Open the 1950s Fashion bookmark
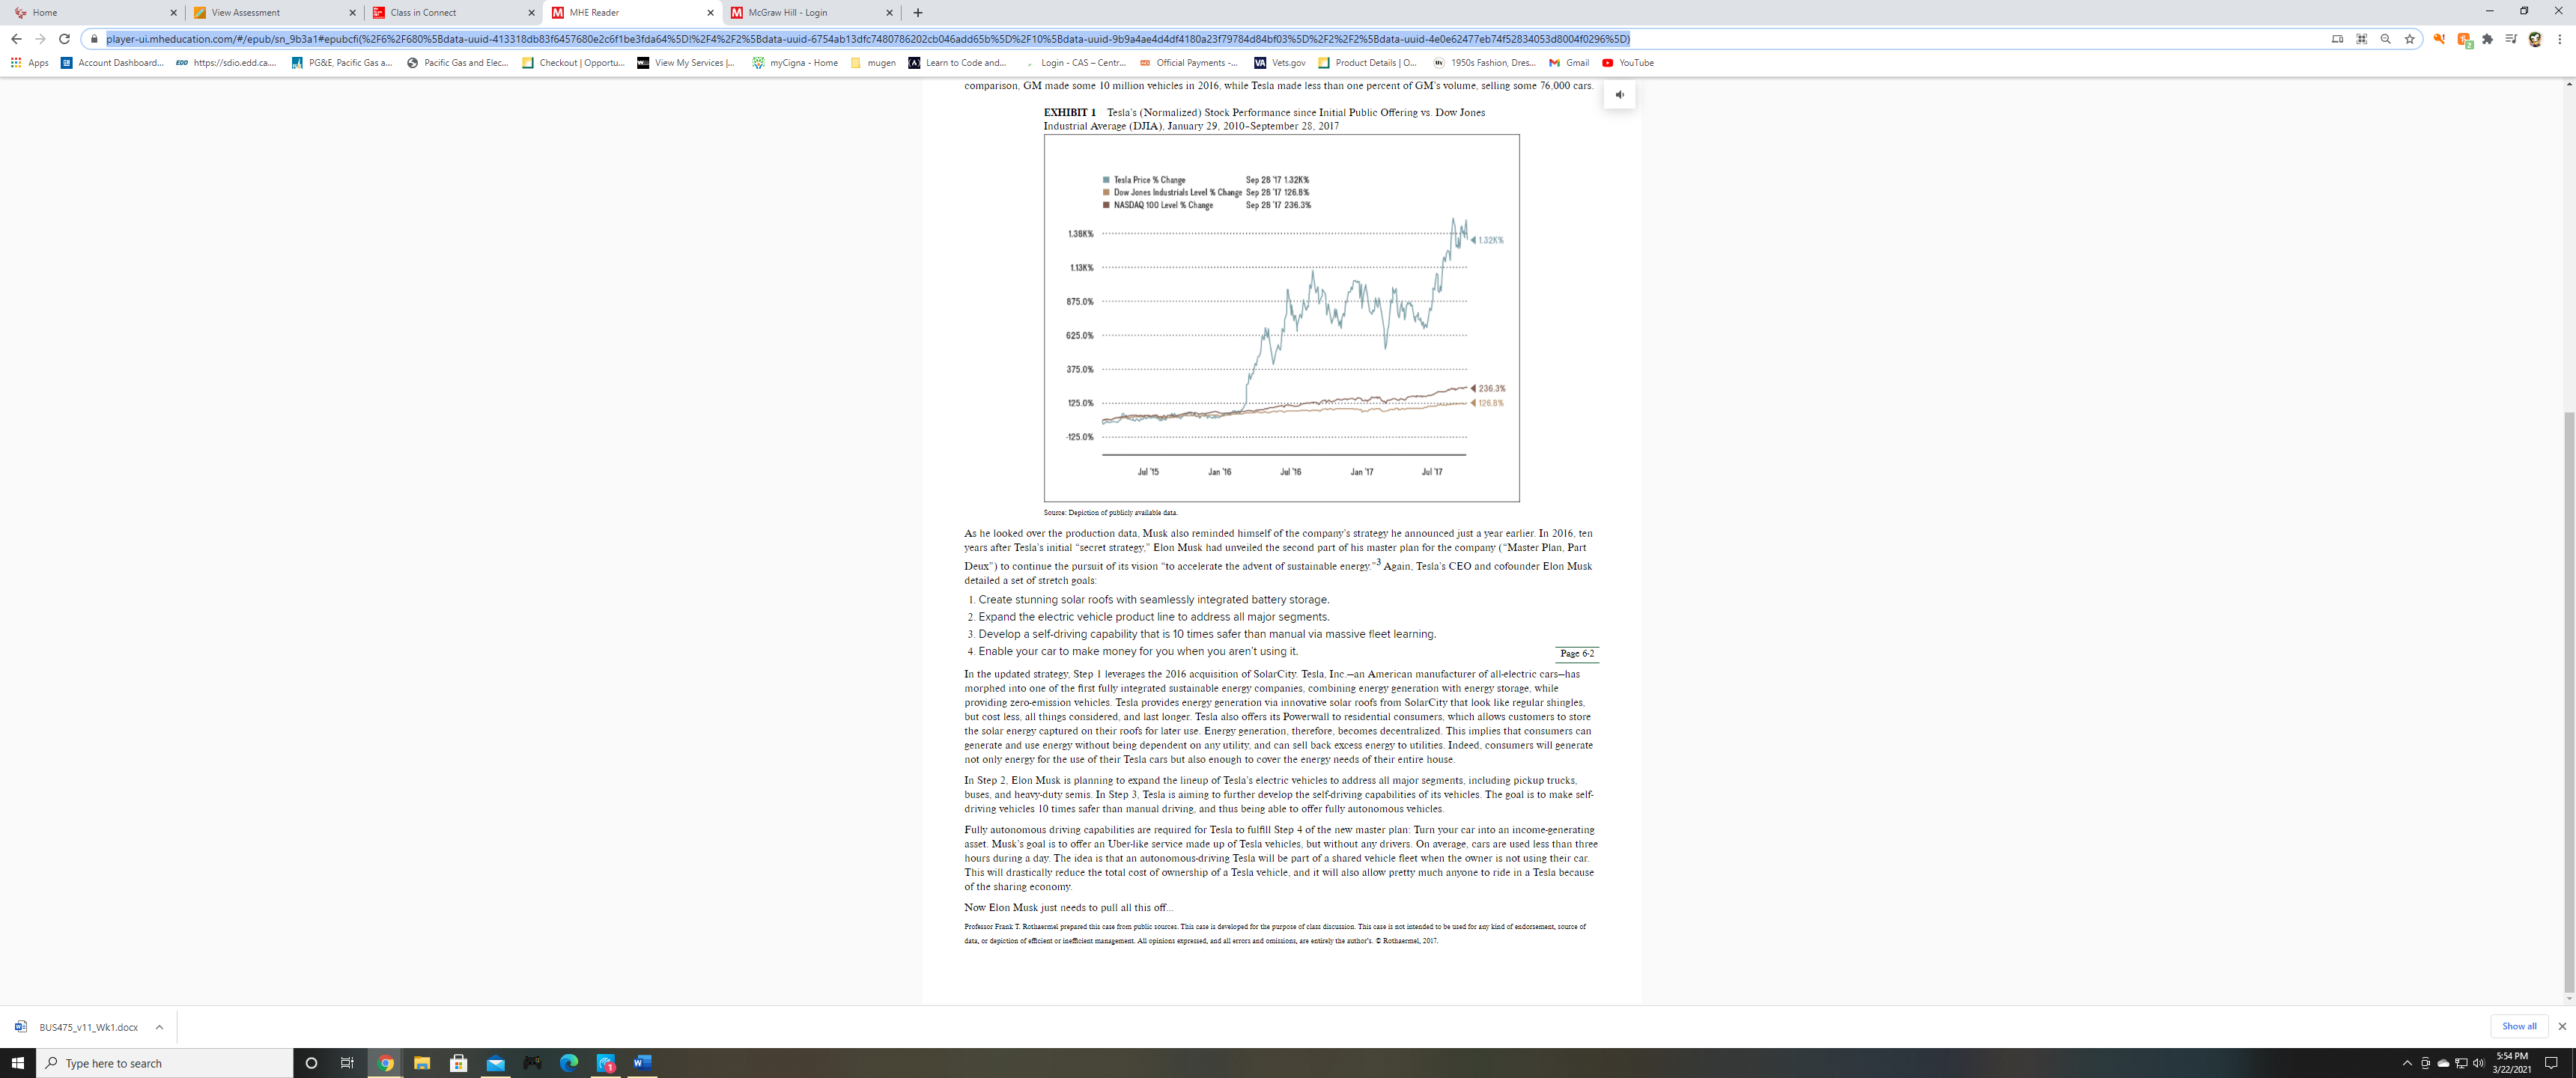This screenshot has height=1078, width=2576. (1485, 63)
